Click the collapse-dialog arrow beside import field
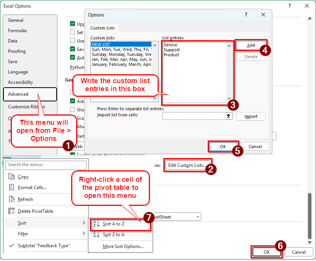The width and height of the screenshot is (316, 261). pyautogui.click(x=229, y=116)
